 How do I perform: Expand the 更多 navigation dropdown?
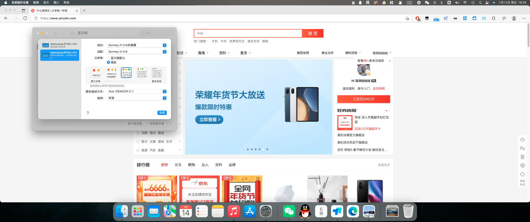tap(245, 53)
